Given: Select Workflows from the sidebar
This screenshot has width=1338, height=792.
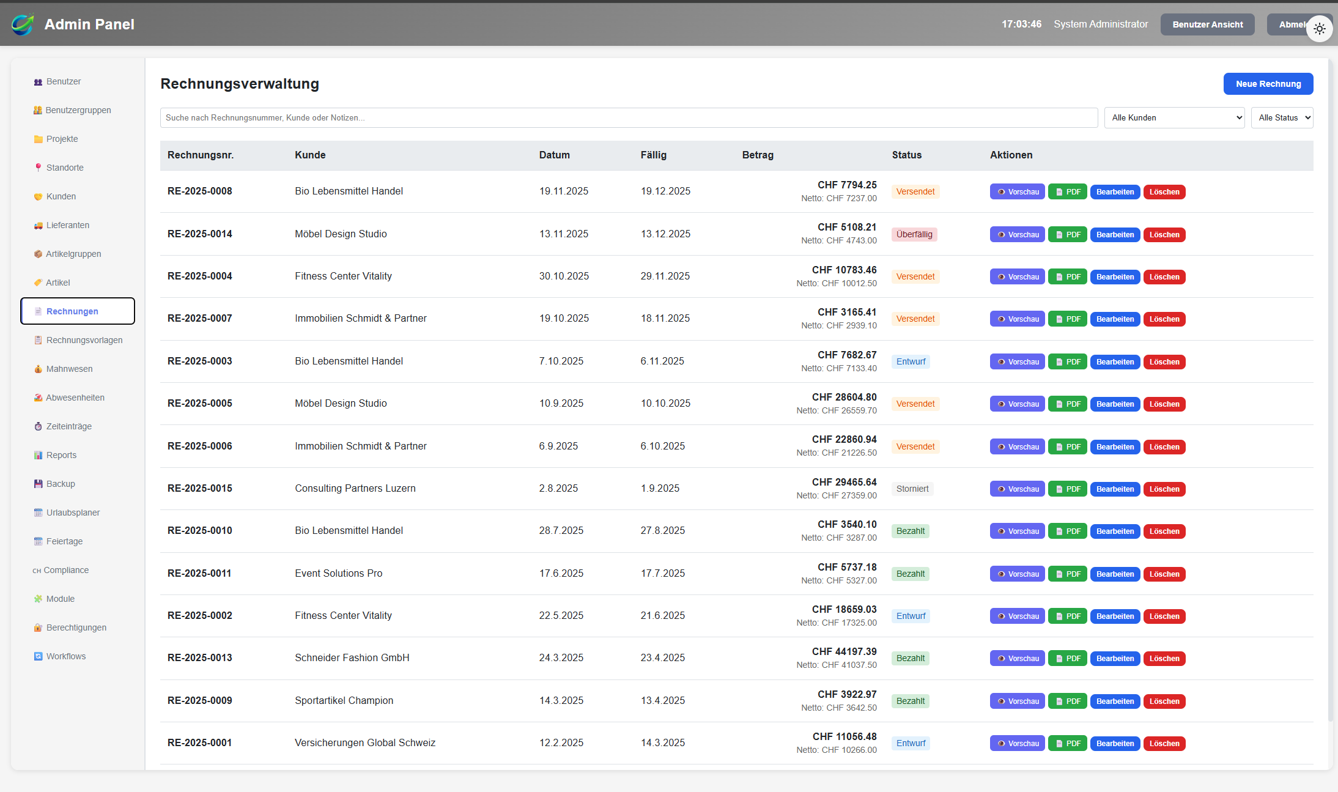Looking at the screenshot, I should coord(65,656).
